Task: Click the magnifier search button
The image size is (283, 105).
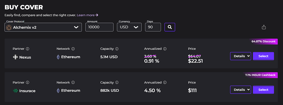Action: [170, 27]
